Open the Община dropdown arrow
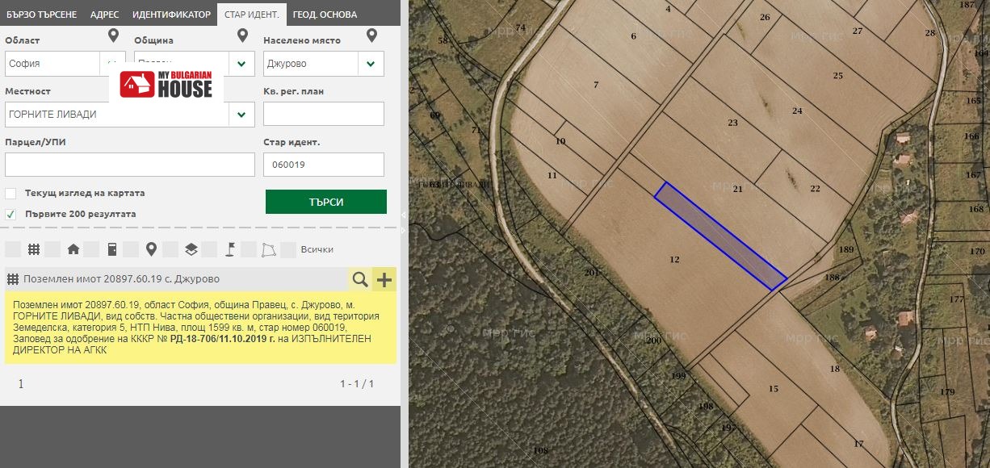Screen dimensions: 990x468 click(241, 64)
